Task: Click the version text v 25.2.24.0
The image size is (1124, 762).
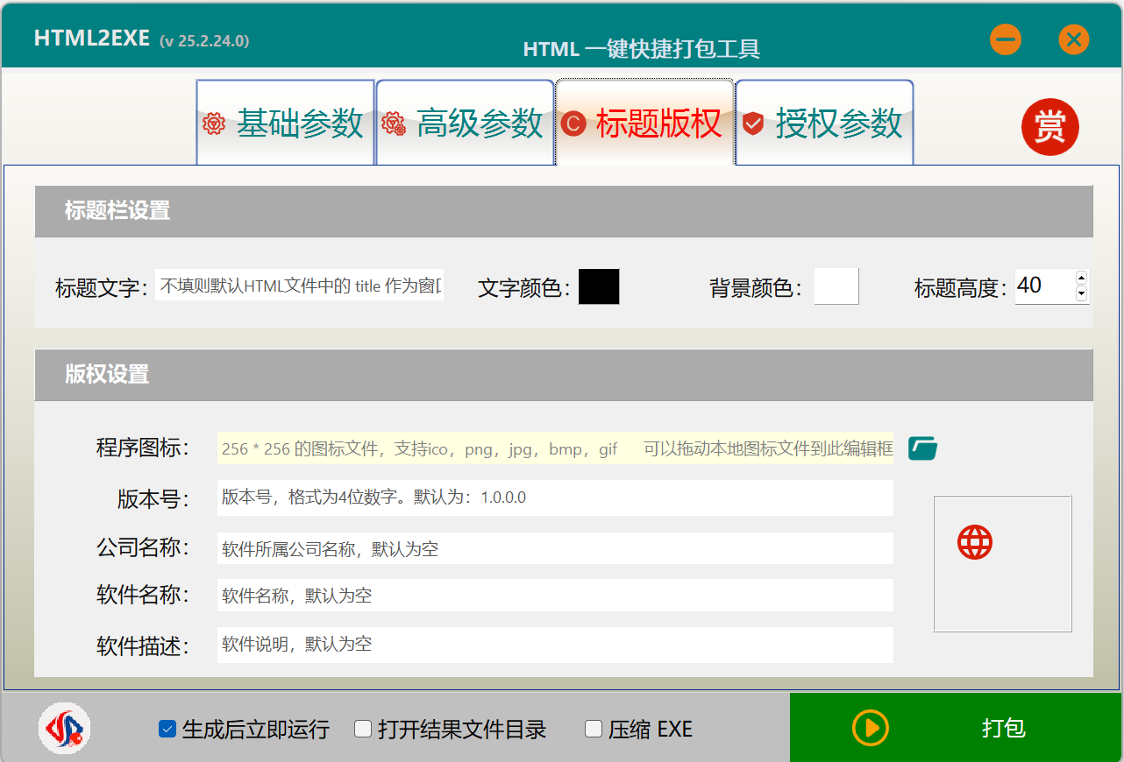Action: tap(204, 41)
